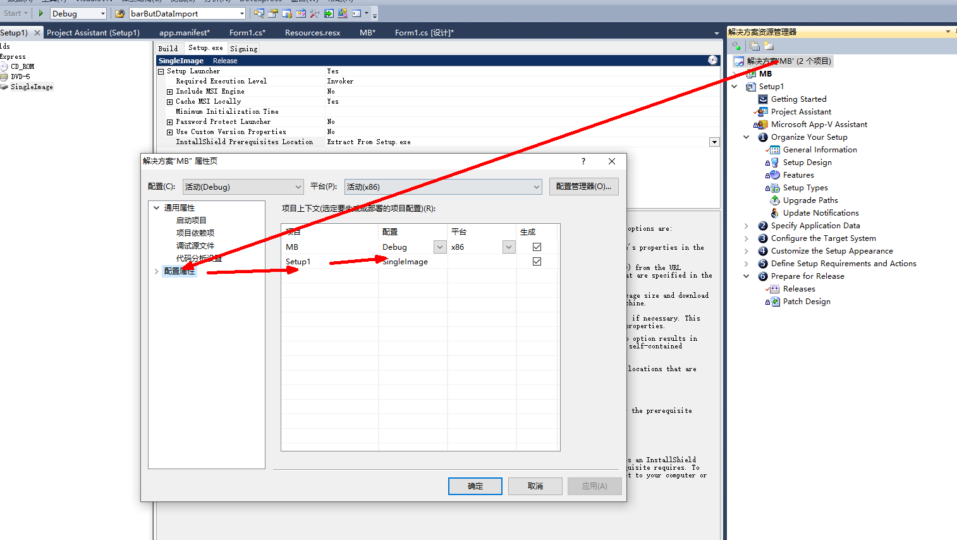The width and height of the screenshot is (957, 540).
Task: Switch to the Project Assistant (Setup1) tab
Action: pyautogui.click(x=93, y=33)
